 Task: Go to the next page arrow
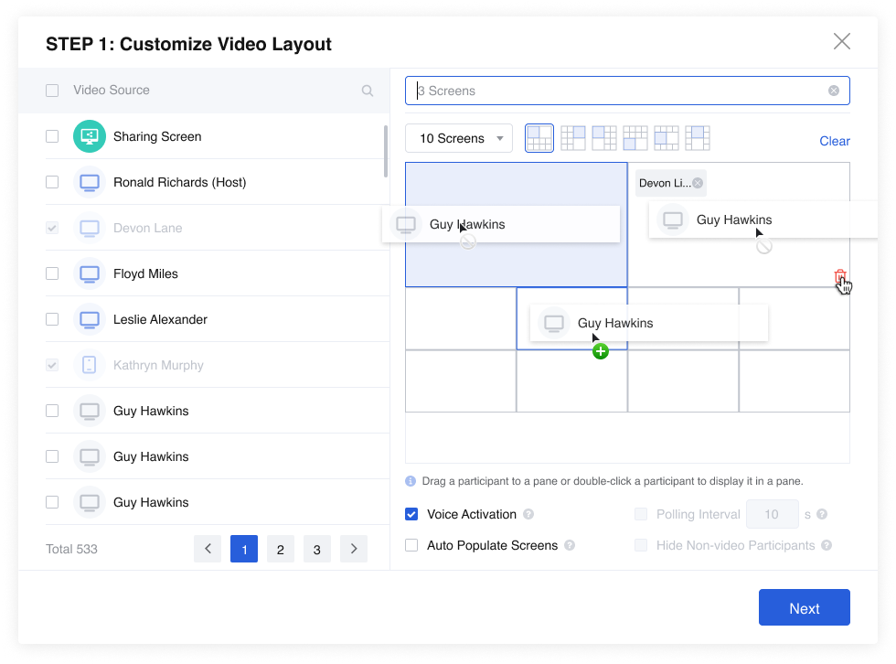click(354, 549)
